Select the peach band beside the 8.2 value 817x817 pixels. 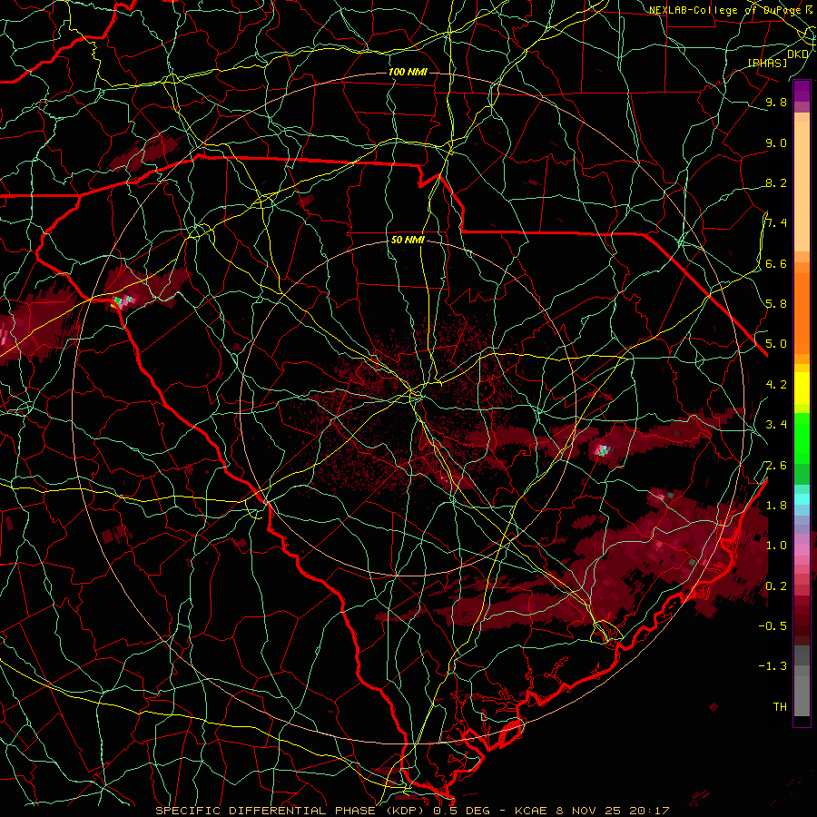tap(802, 186)
